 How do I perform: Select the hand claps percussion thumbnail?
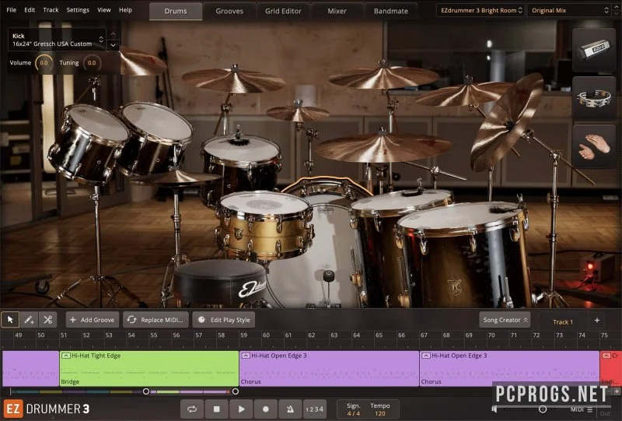point(594,146)
